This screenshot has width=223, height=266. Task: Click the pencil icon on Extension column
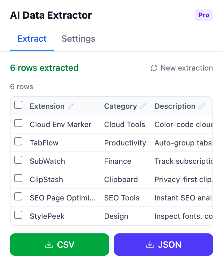(x=71, y=106)
